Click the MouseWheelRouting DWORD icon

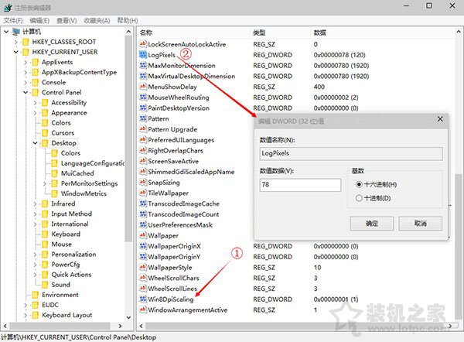pyautogui.click(x=143, y=97)
